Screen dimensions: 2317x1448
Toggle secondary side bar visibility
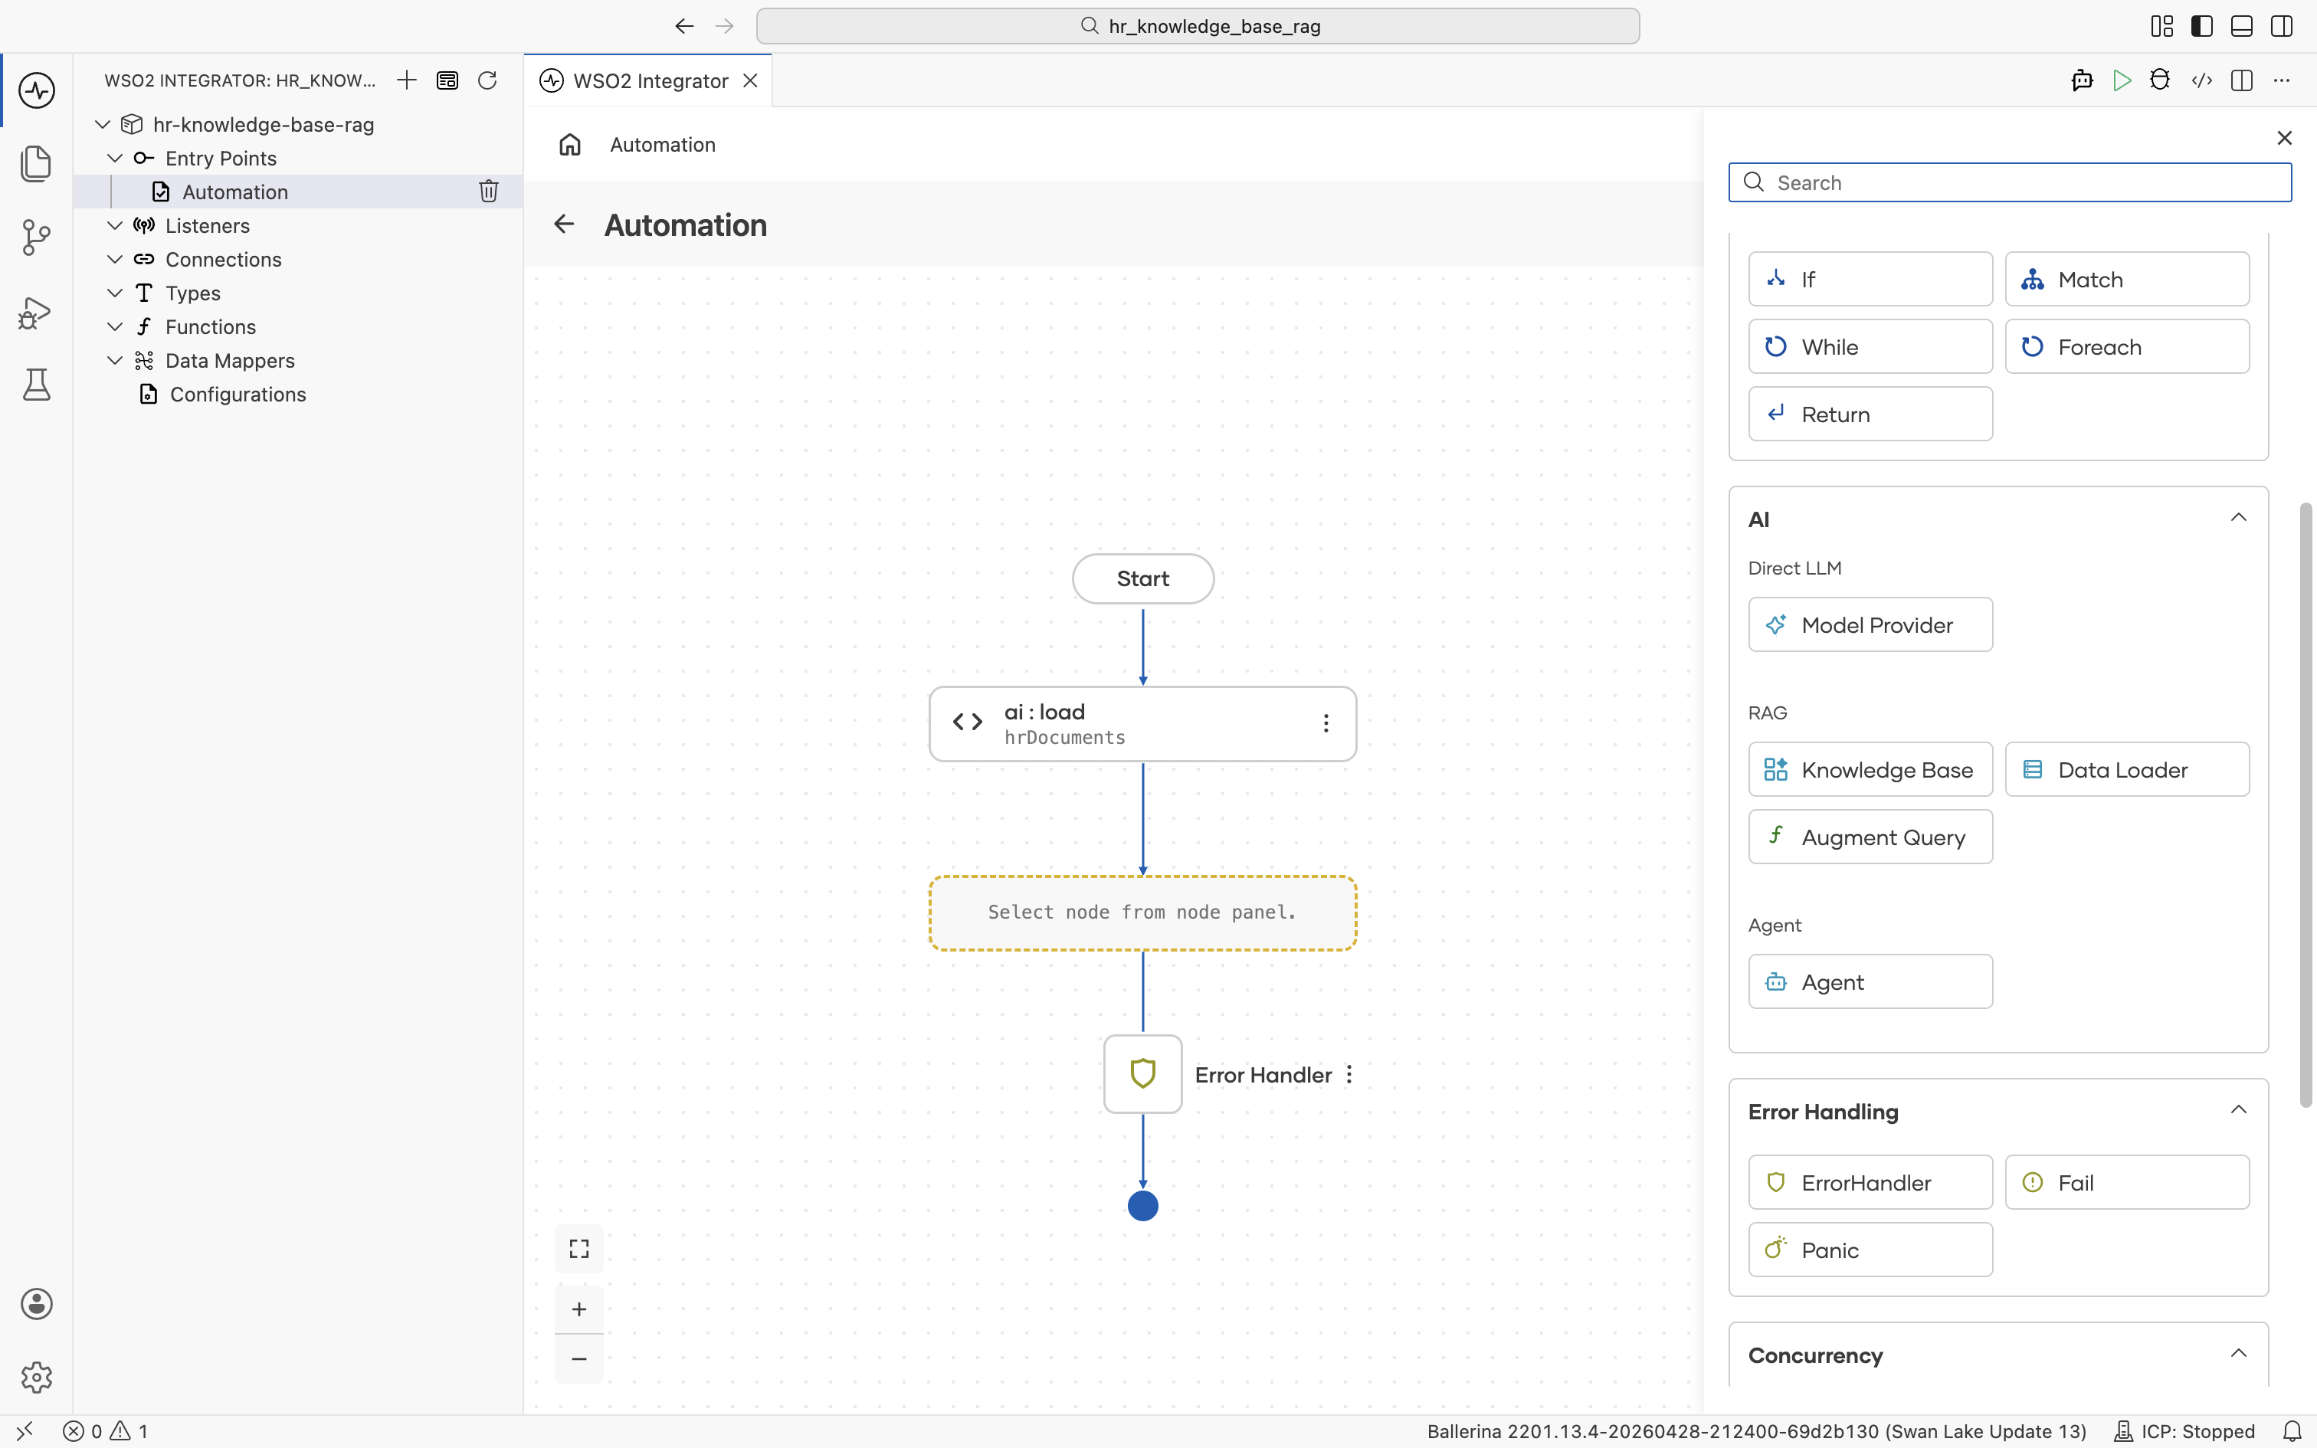(2282, 26)
